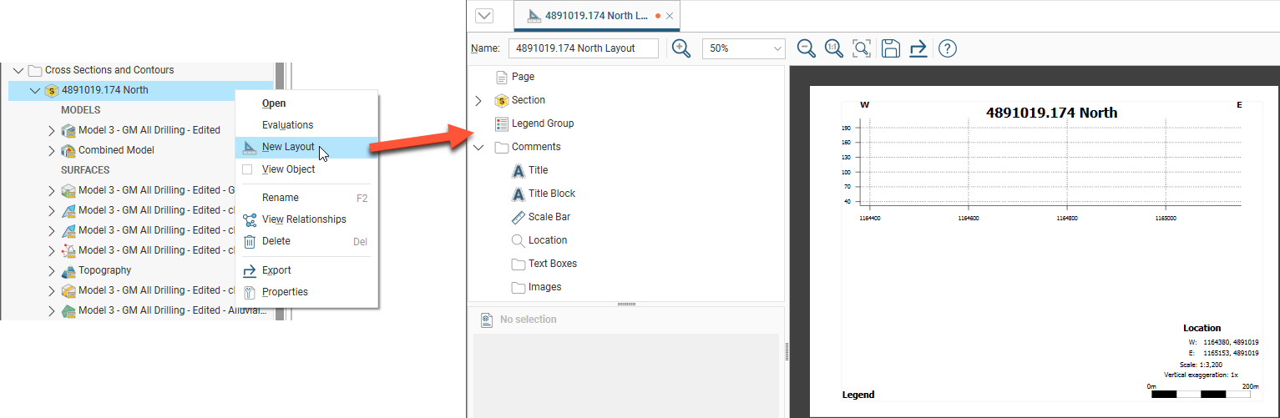Save the layout with disk icon
The width and height of the screenshot is (1280, 418).
(890, 48)
